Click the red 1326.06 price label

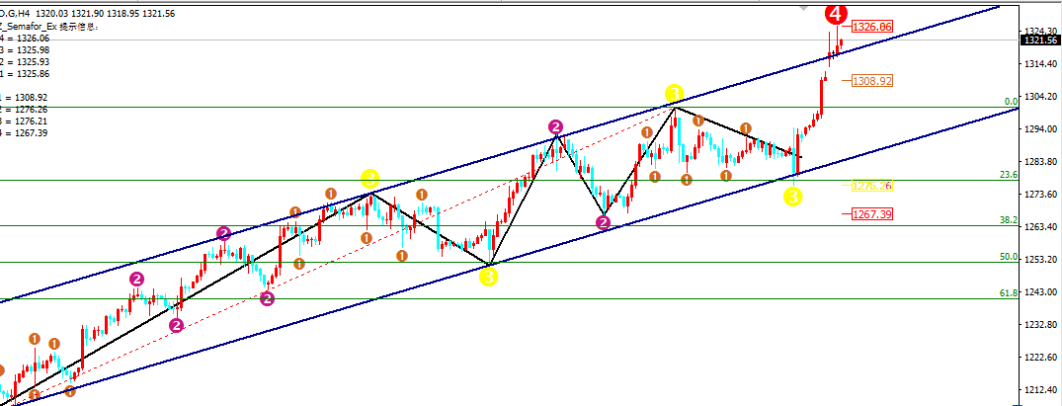click(x=871, y=27)
